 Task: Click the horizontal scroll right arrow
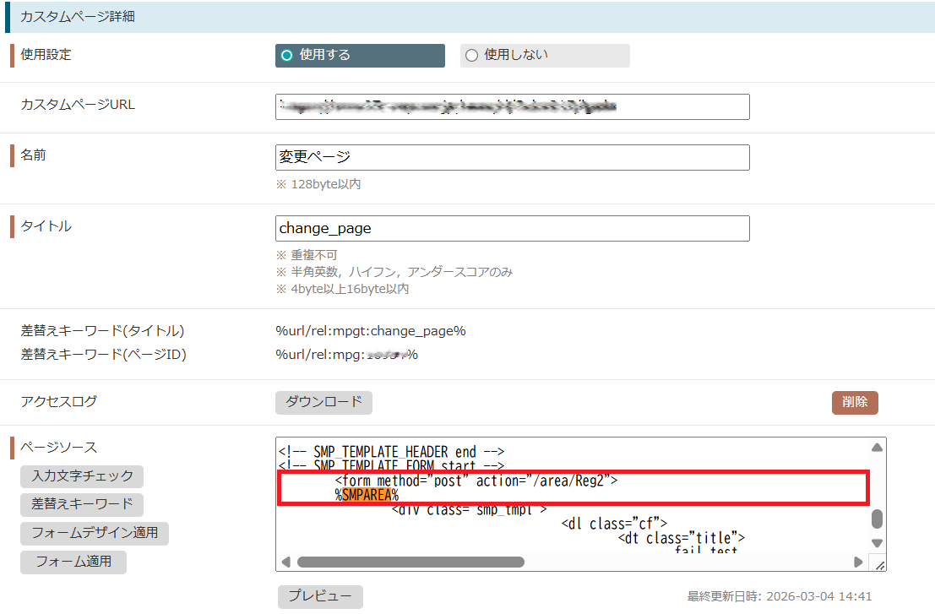point(858,562)
